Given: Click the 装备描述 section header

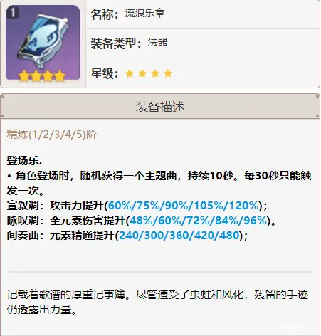Looking at the screenshot, I should [160, 107].
